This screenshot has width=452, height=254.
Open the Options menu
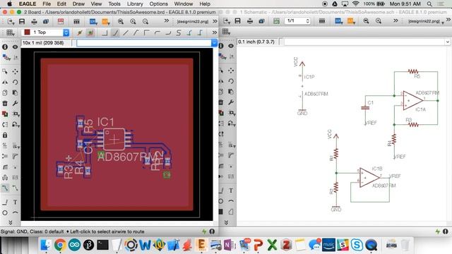[158, 4]
